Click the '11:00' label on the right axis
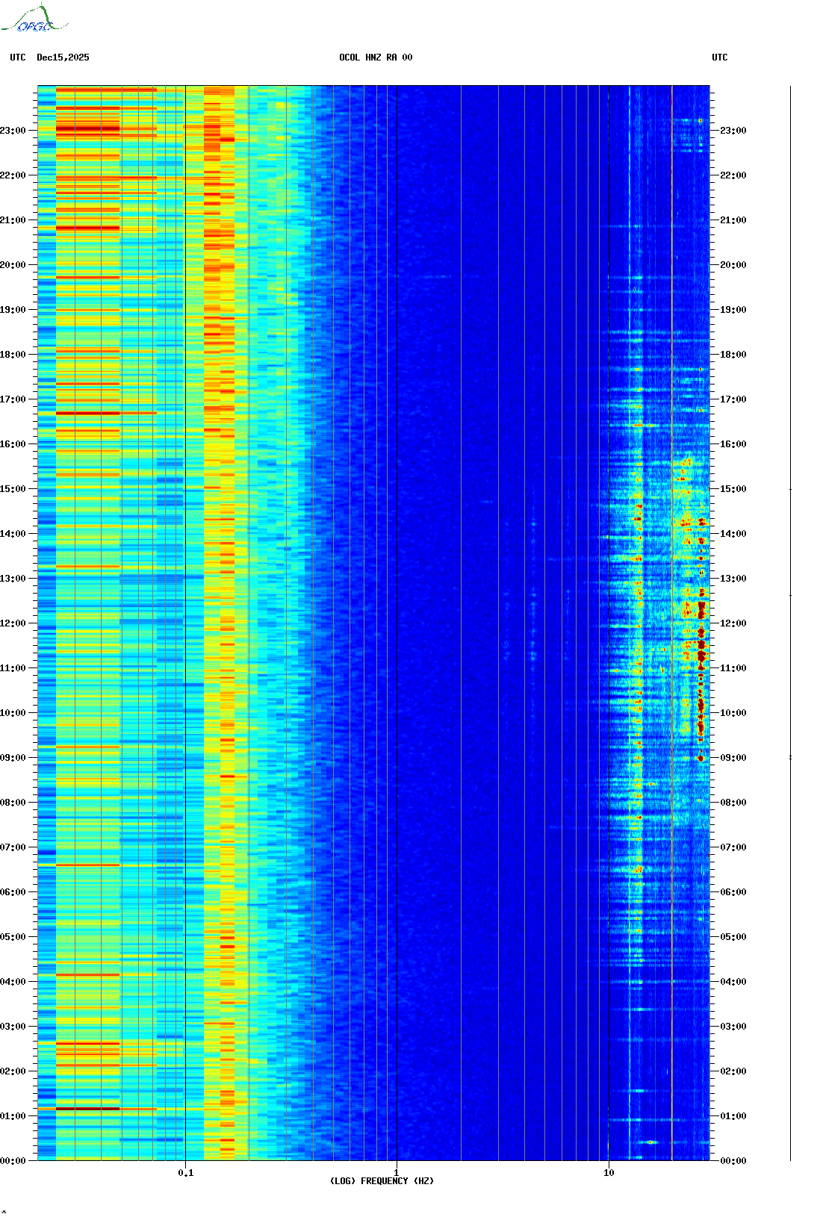This screenshot has width=823, height=1220. (733, 668)
